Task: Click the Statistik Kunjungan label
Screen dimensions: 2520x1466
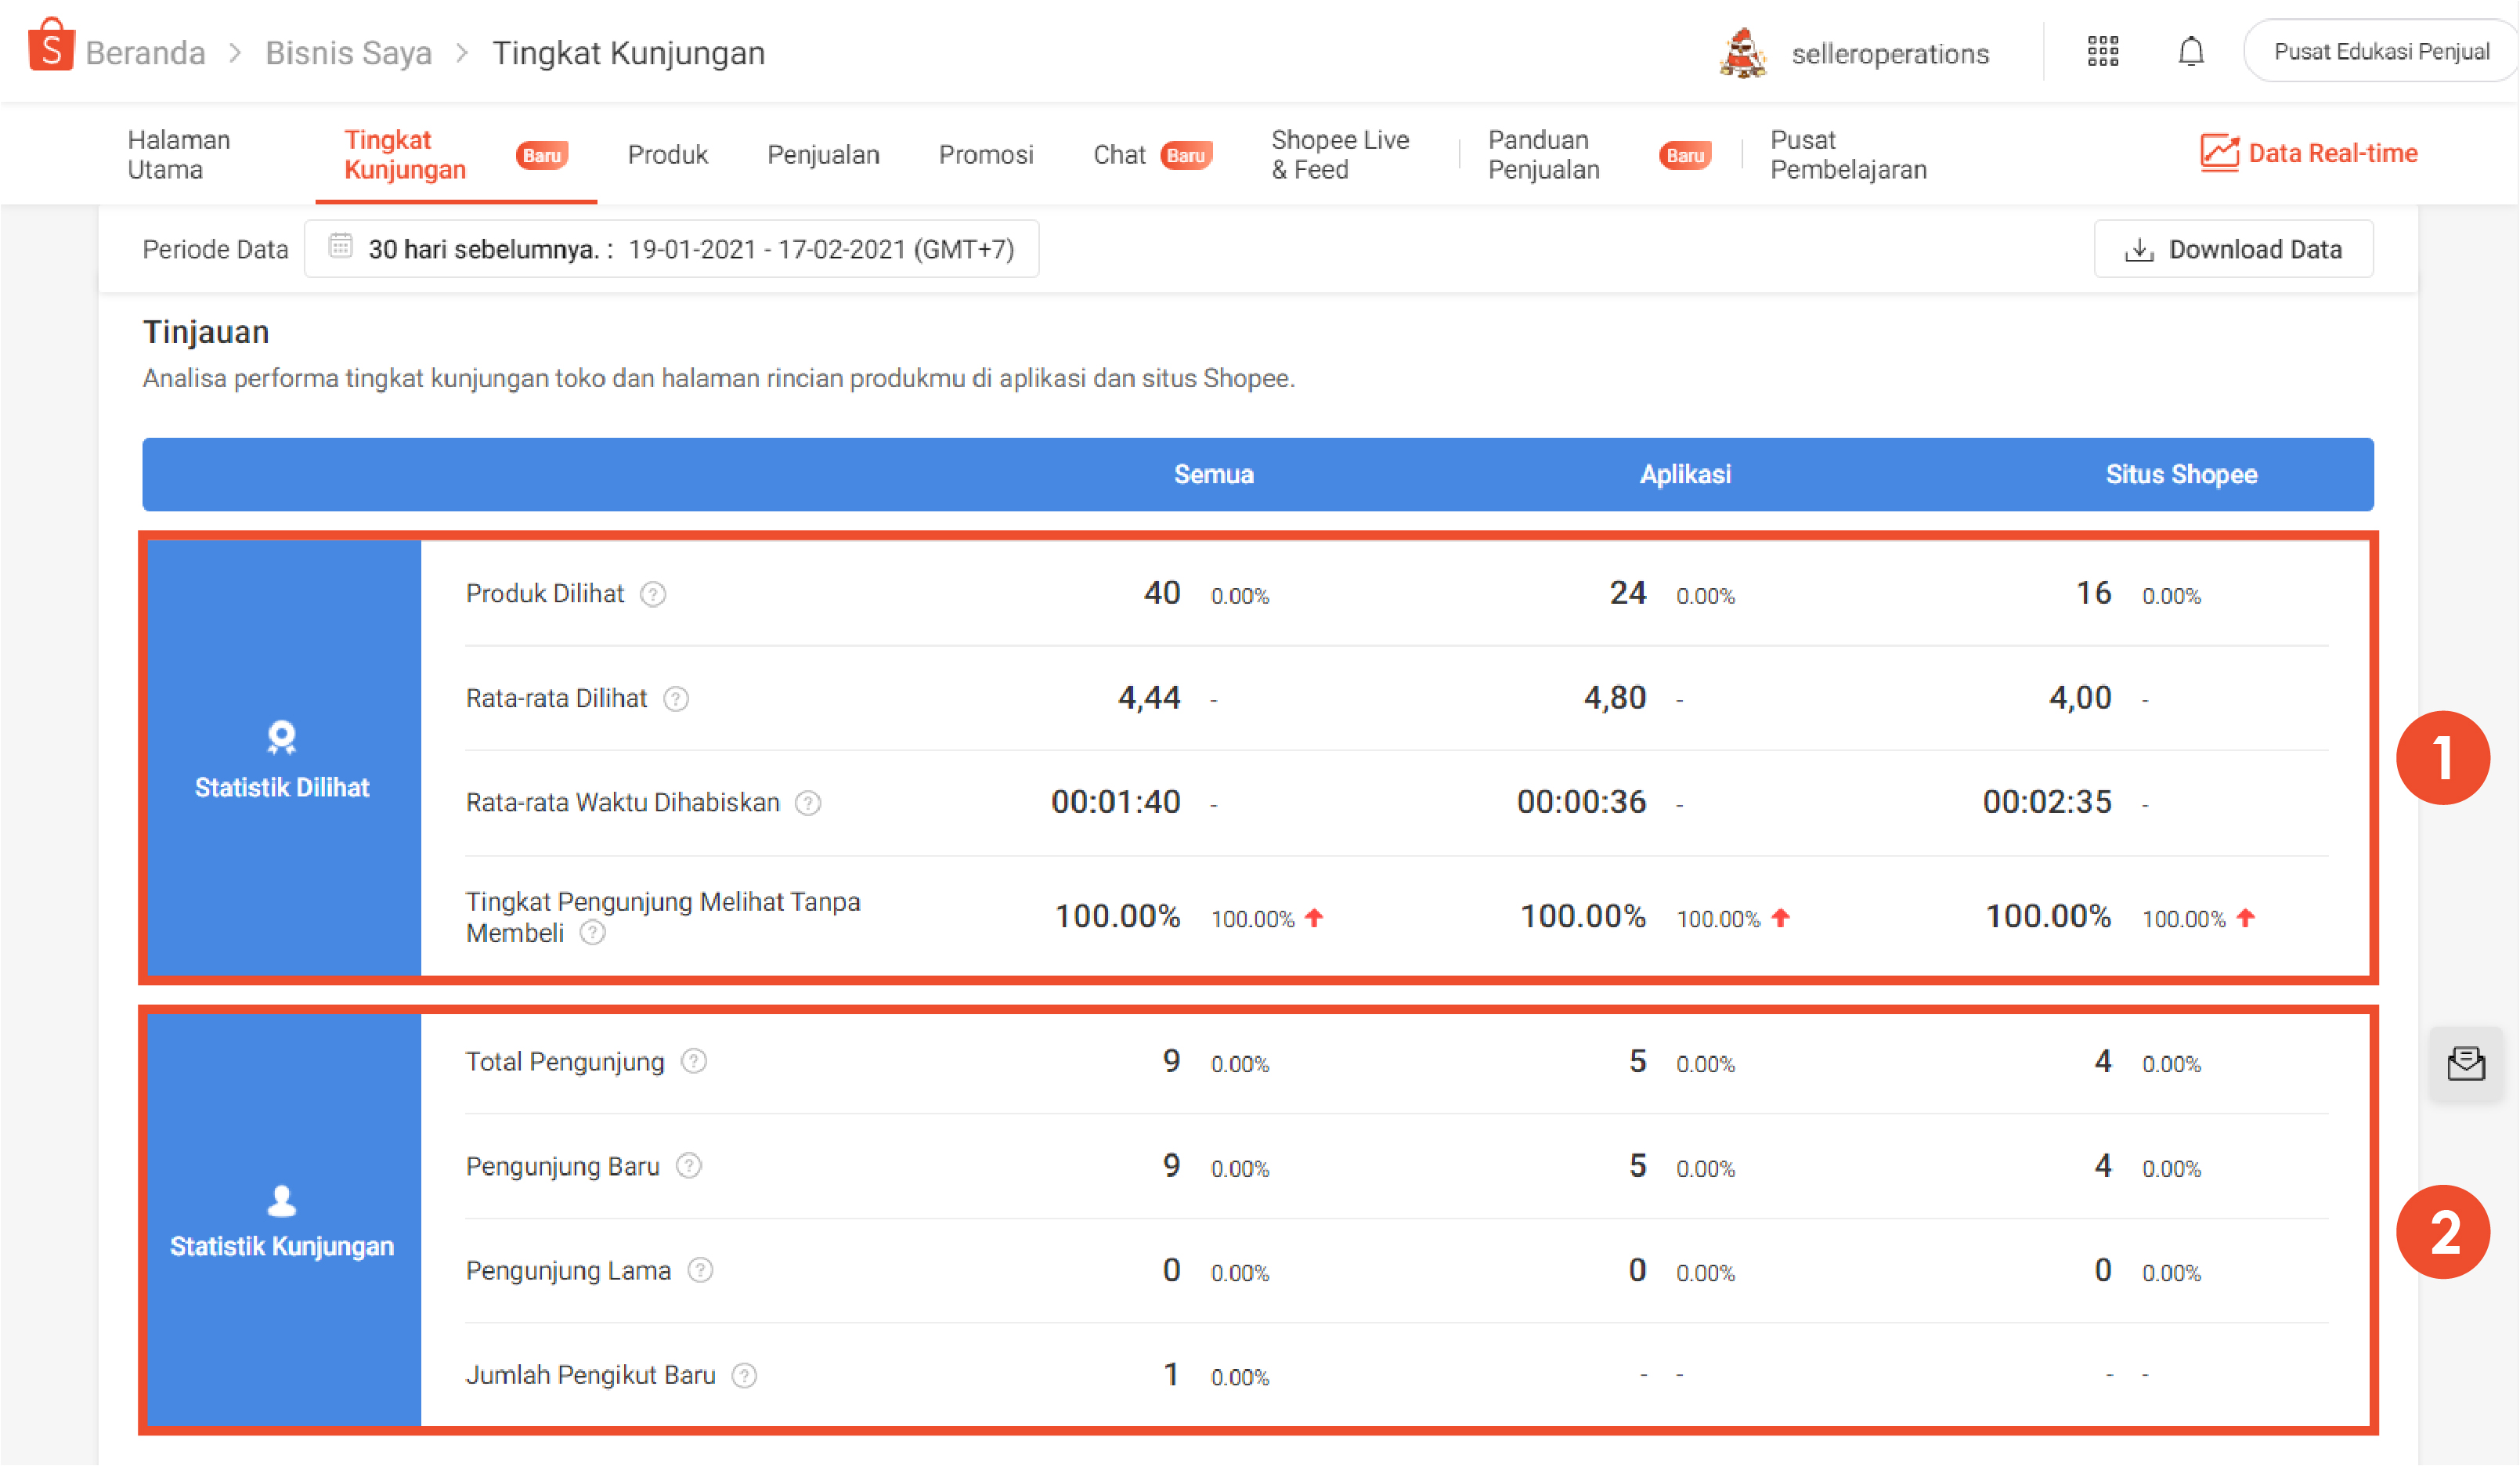Action: point(282,1247)
